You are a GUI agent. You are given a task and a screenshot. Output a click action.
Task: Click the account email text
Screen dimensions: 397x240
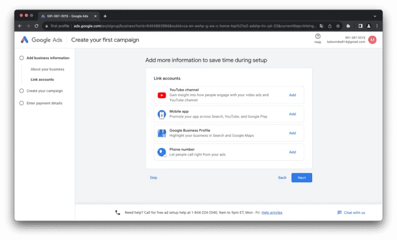[x=346, y=42]
